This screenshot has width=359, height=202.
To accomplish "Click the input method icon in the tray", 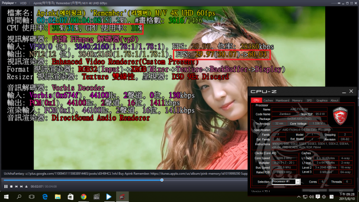I will click(331, 197).
